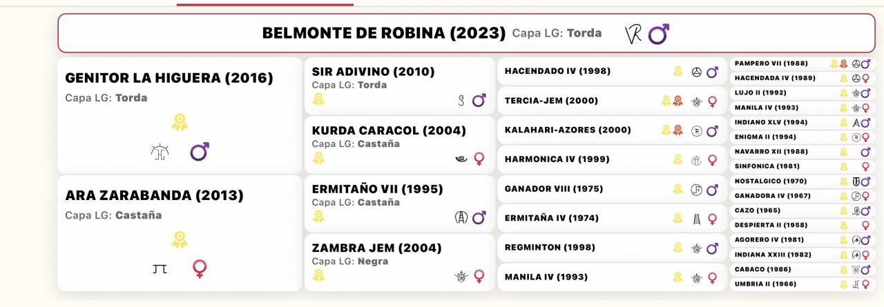Open the Harmonica IV (1999) pedigree entry
884x307 pixels.
557,159
